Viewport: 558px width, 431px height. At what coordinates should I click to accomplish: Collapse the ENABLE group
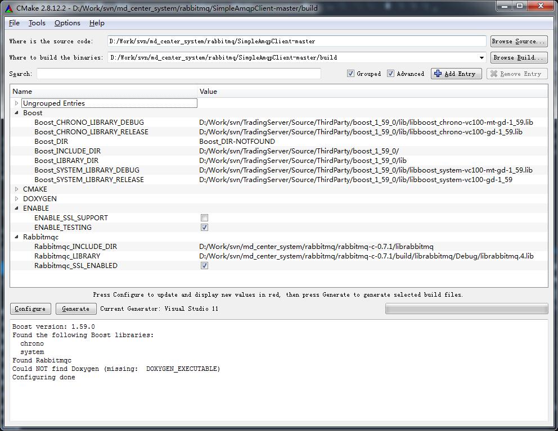point(16,208)
